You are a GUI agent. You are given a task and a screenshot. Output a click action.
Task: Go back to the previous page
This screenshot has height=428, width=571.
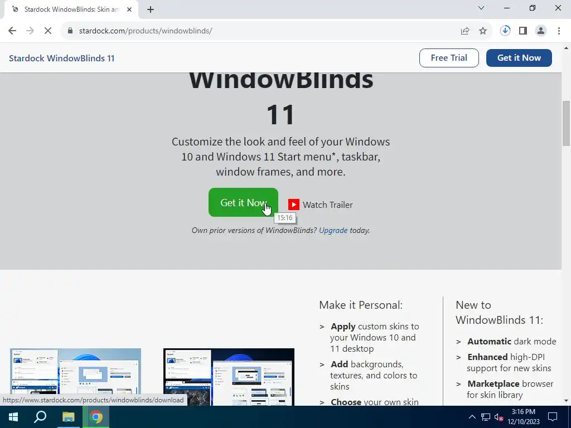(12, 31)
